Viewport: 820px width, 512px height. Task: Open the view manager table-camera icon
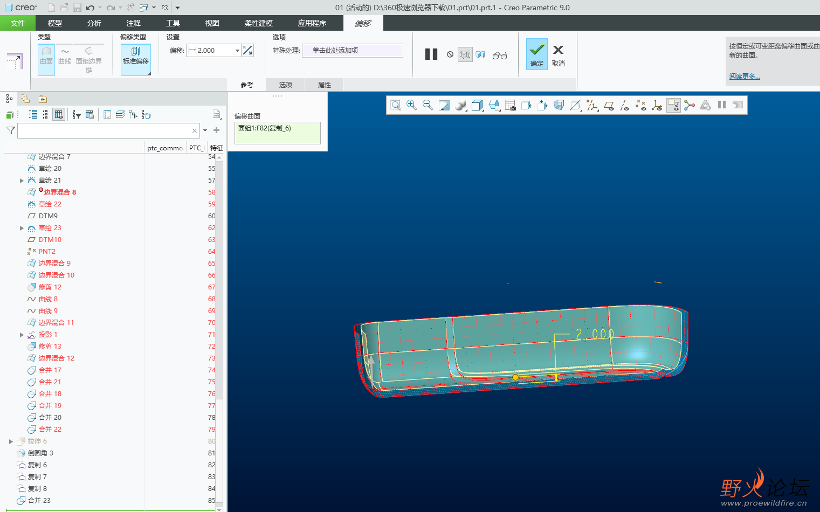click(510, 105)
